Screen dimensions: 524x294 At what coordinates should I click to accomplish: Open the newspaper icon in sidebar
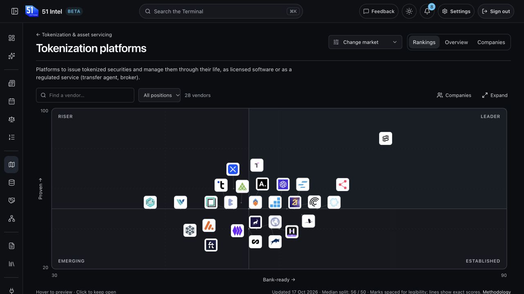pyautogui.click(x=11, y=83)
